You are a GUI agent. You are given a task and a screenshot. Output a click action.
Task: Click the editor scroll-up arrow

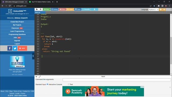pos(171,15)
